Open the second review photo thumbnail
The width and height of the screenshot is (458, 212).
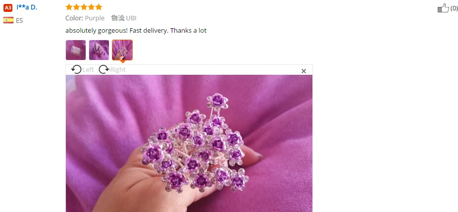click(x=99, y=50)
